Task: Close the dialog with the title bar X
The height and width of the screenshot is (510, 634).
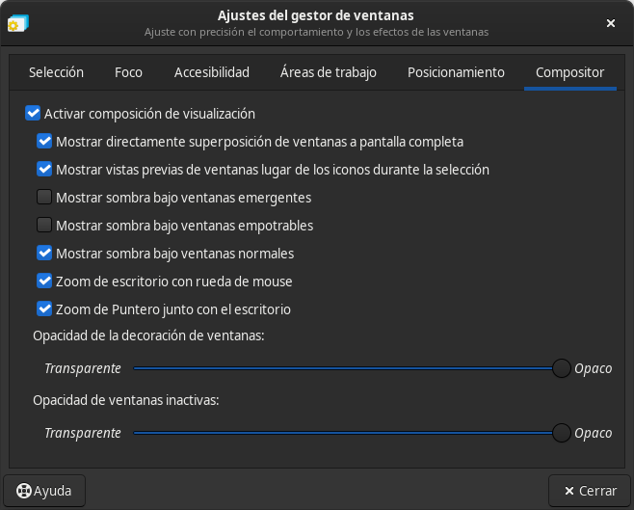Action: point(611,22)
